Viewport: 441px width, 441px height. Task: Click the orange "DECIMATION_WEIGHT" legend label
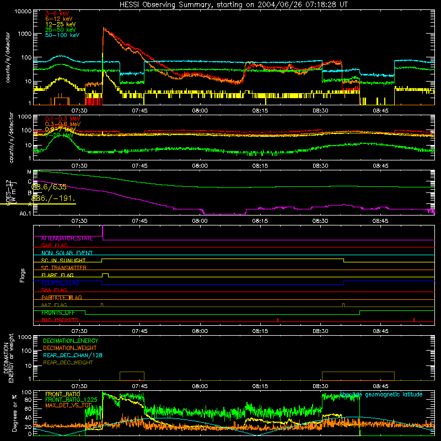pyautogui.click(x=70, y=348)
